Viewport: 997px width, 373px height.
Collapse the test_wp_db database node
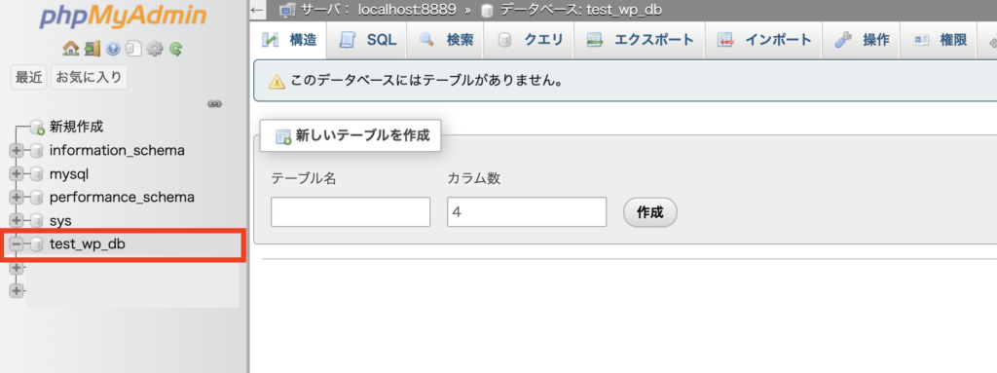(x=17, y=243)
